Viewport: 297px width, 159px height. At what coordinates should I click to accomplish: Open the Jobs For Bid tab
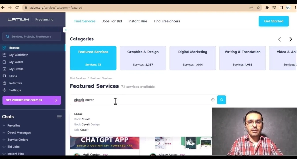click(112, 21)
